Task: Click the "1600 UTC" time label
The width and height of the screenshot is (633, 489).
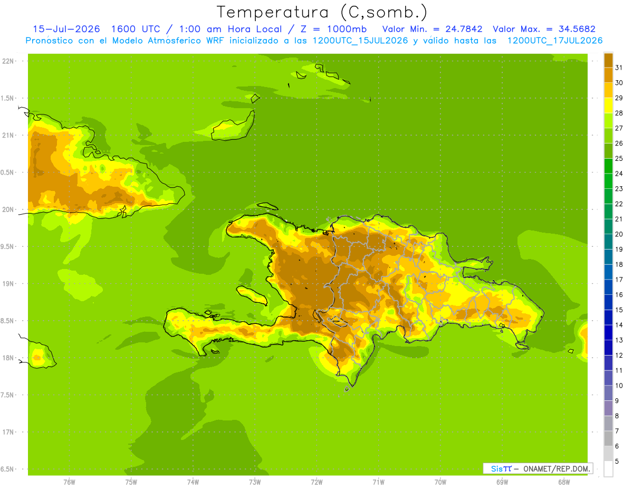Action: pyautogui.click(x=136, y=29)
